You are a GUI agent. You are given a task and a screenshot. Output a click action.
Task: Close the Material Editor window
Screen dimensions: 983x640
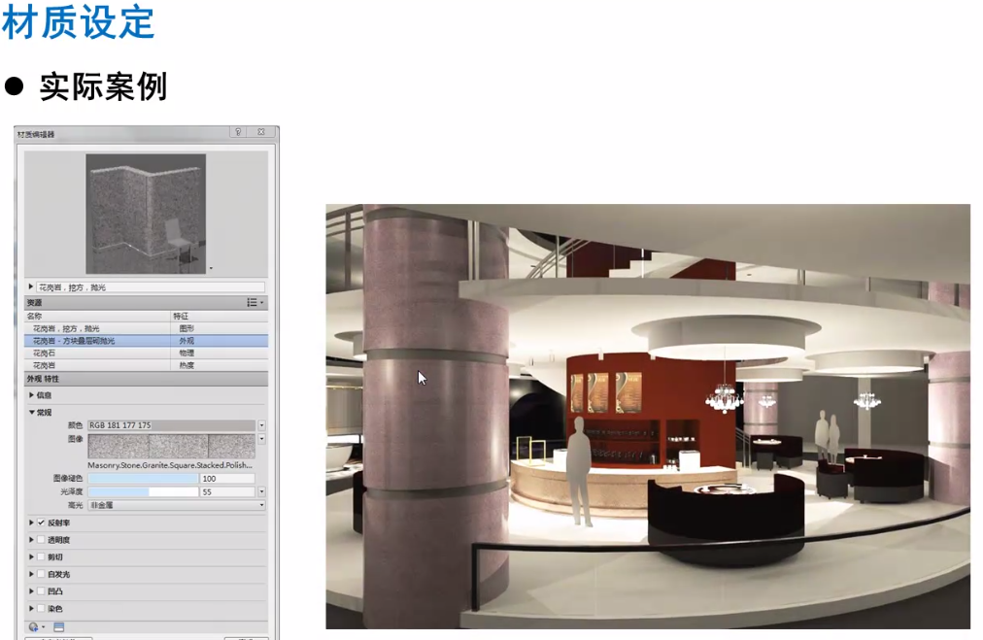[x=261, y=132]
